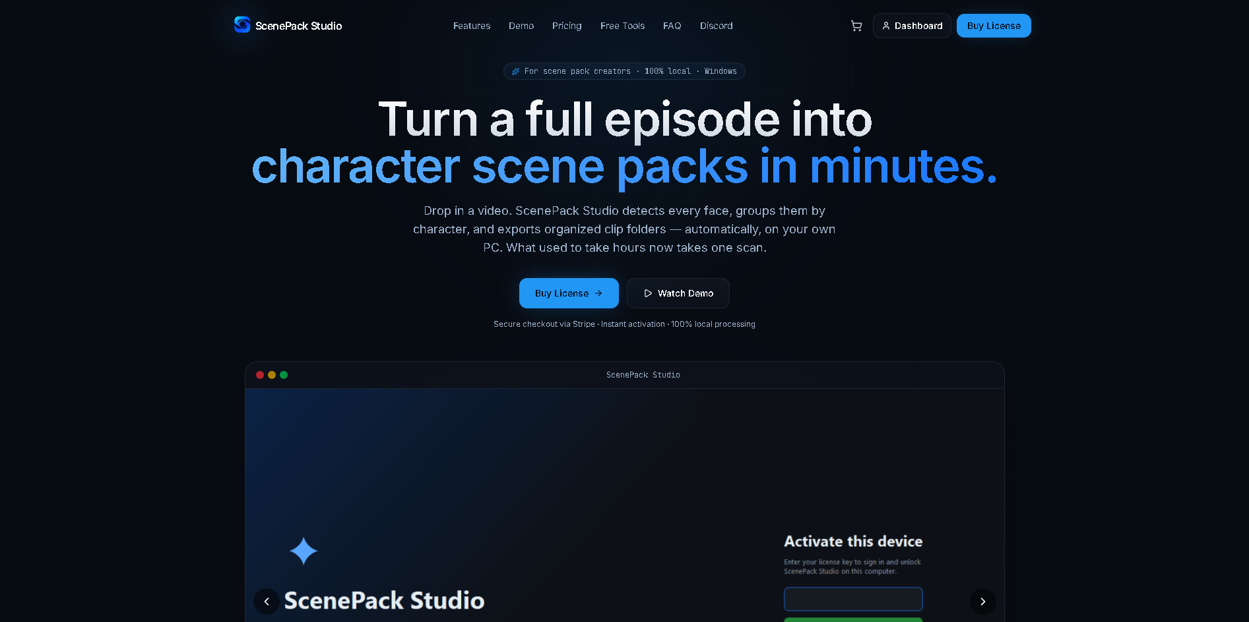
Task: Open the shopping cart icon
Action: [856, 26]
